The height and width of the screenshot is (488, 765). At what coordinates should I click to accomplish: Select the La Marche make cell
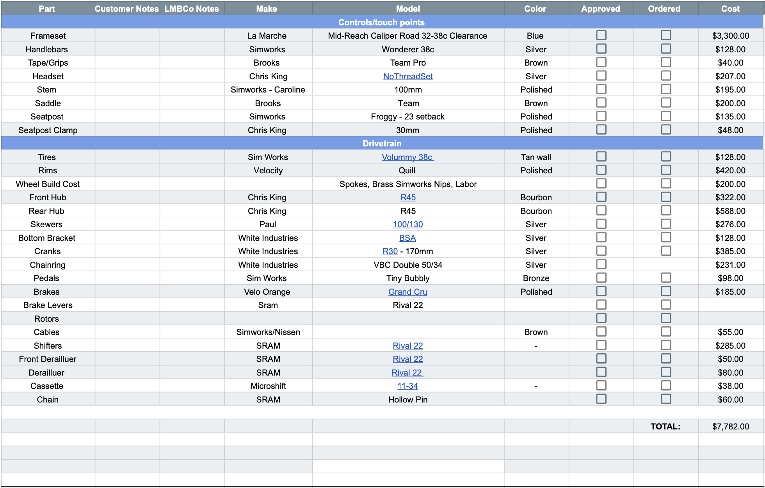coord(268,36)
